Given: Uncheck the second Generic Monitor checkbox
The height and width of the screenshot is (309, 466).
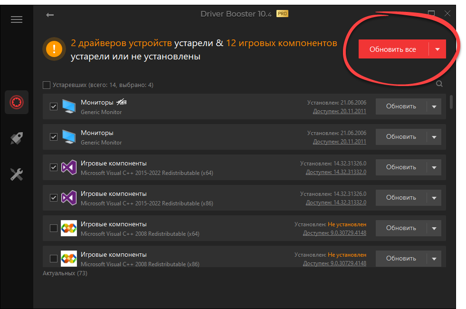Looking at the screenshot, I should [54, 137].
